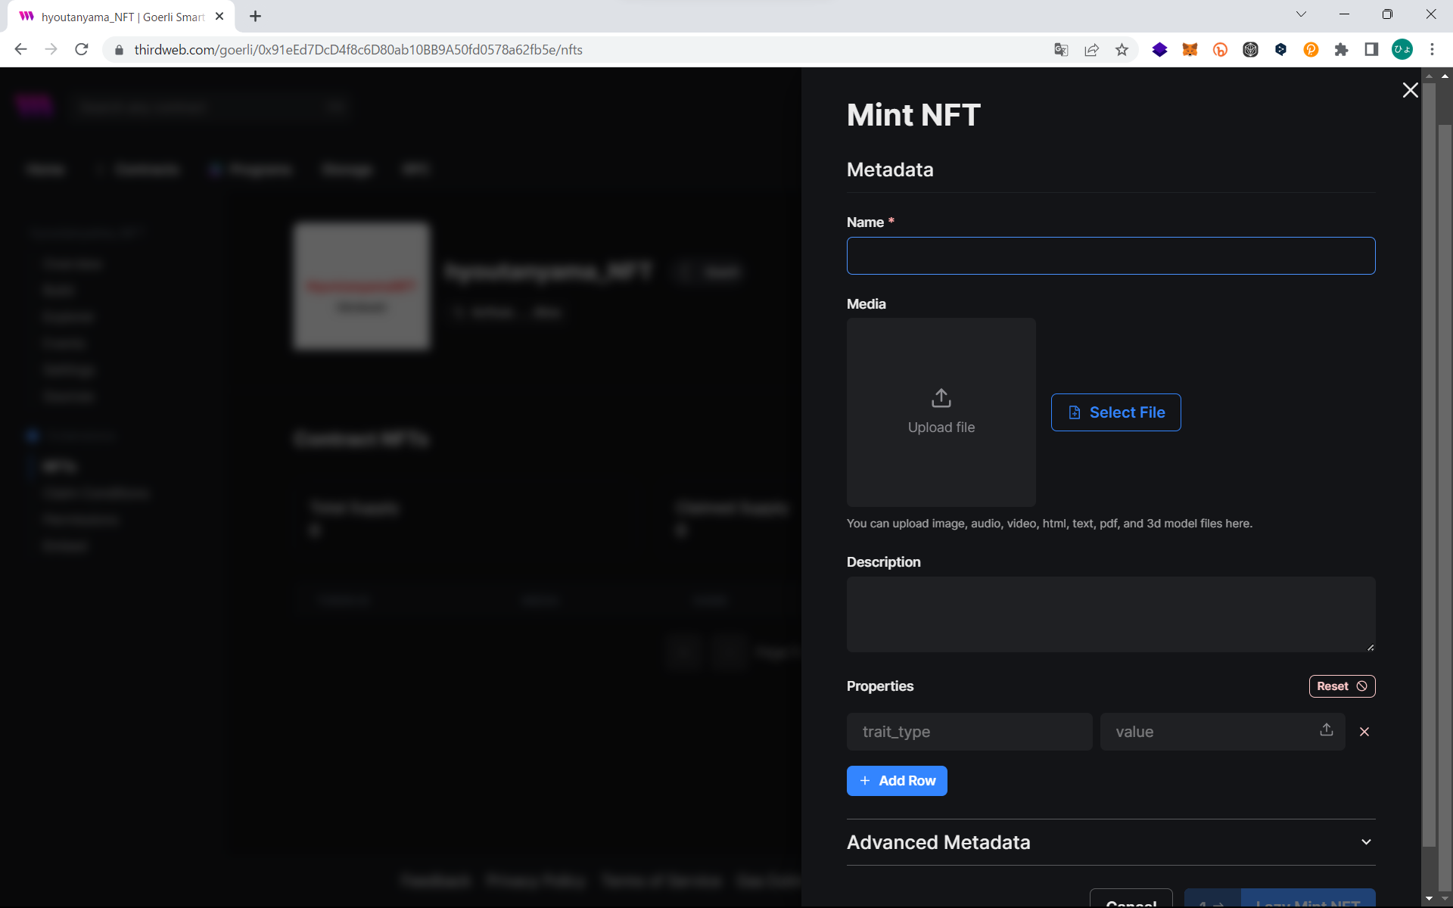Bookmark this page with star icon
1453x908 pixels.
click(1122, 50)
